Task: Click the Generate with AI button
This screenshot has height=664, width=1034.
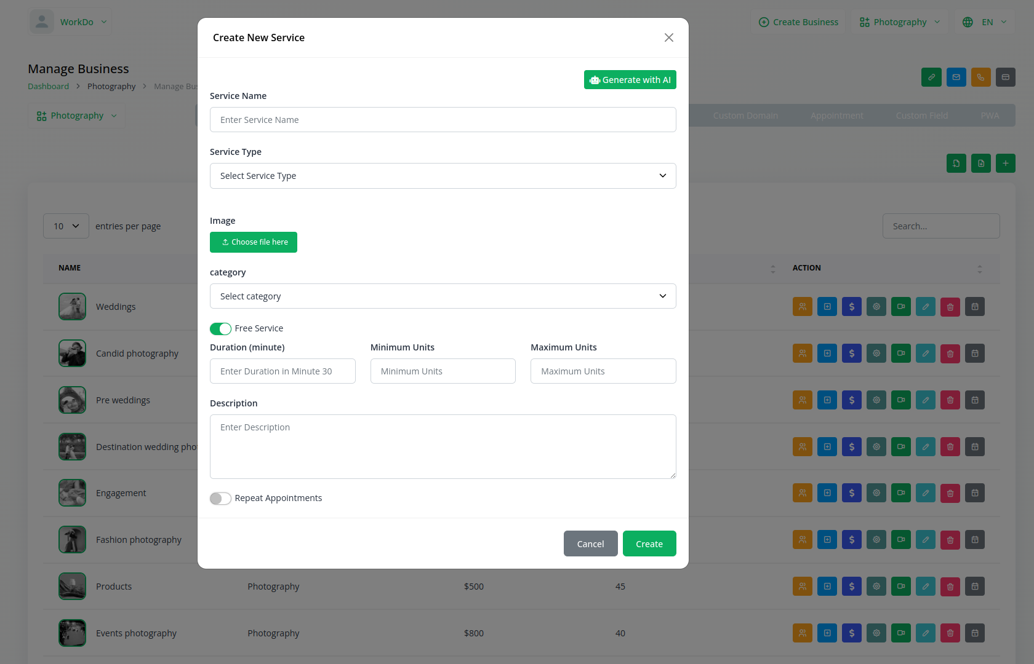Action: pyautogui.click(x=630, y=80)
